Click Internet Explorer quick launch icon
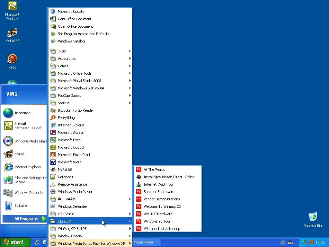Viewport: 329px width, 247px height. point(38,242)
